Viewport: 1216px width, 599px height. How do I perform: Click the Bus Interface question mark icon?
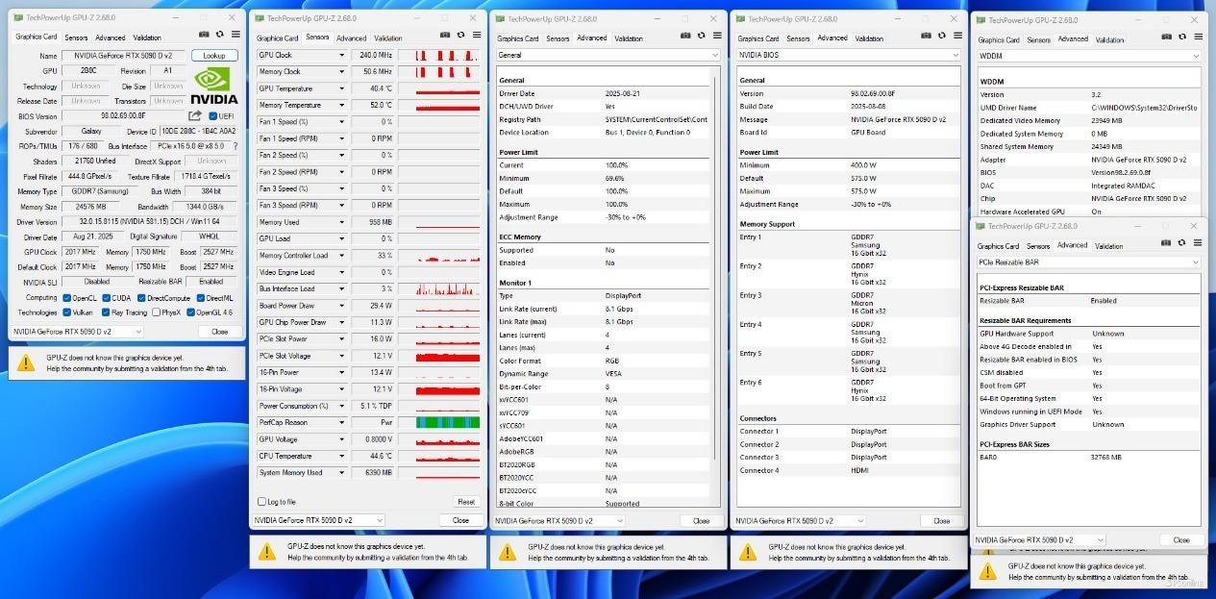(235, 146)
